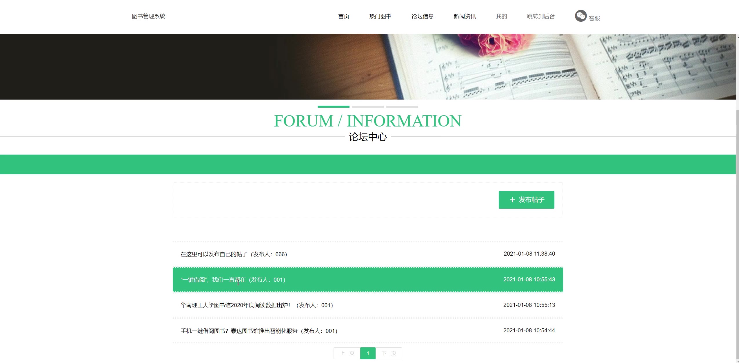The image size is (739, 363).
Task: Open post 手机一键借阅图书？泰达图书馆推出智能化服务
Action: 259,331
